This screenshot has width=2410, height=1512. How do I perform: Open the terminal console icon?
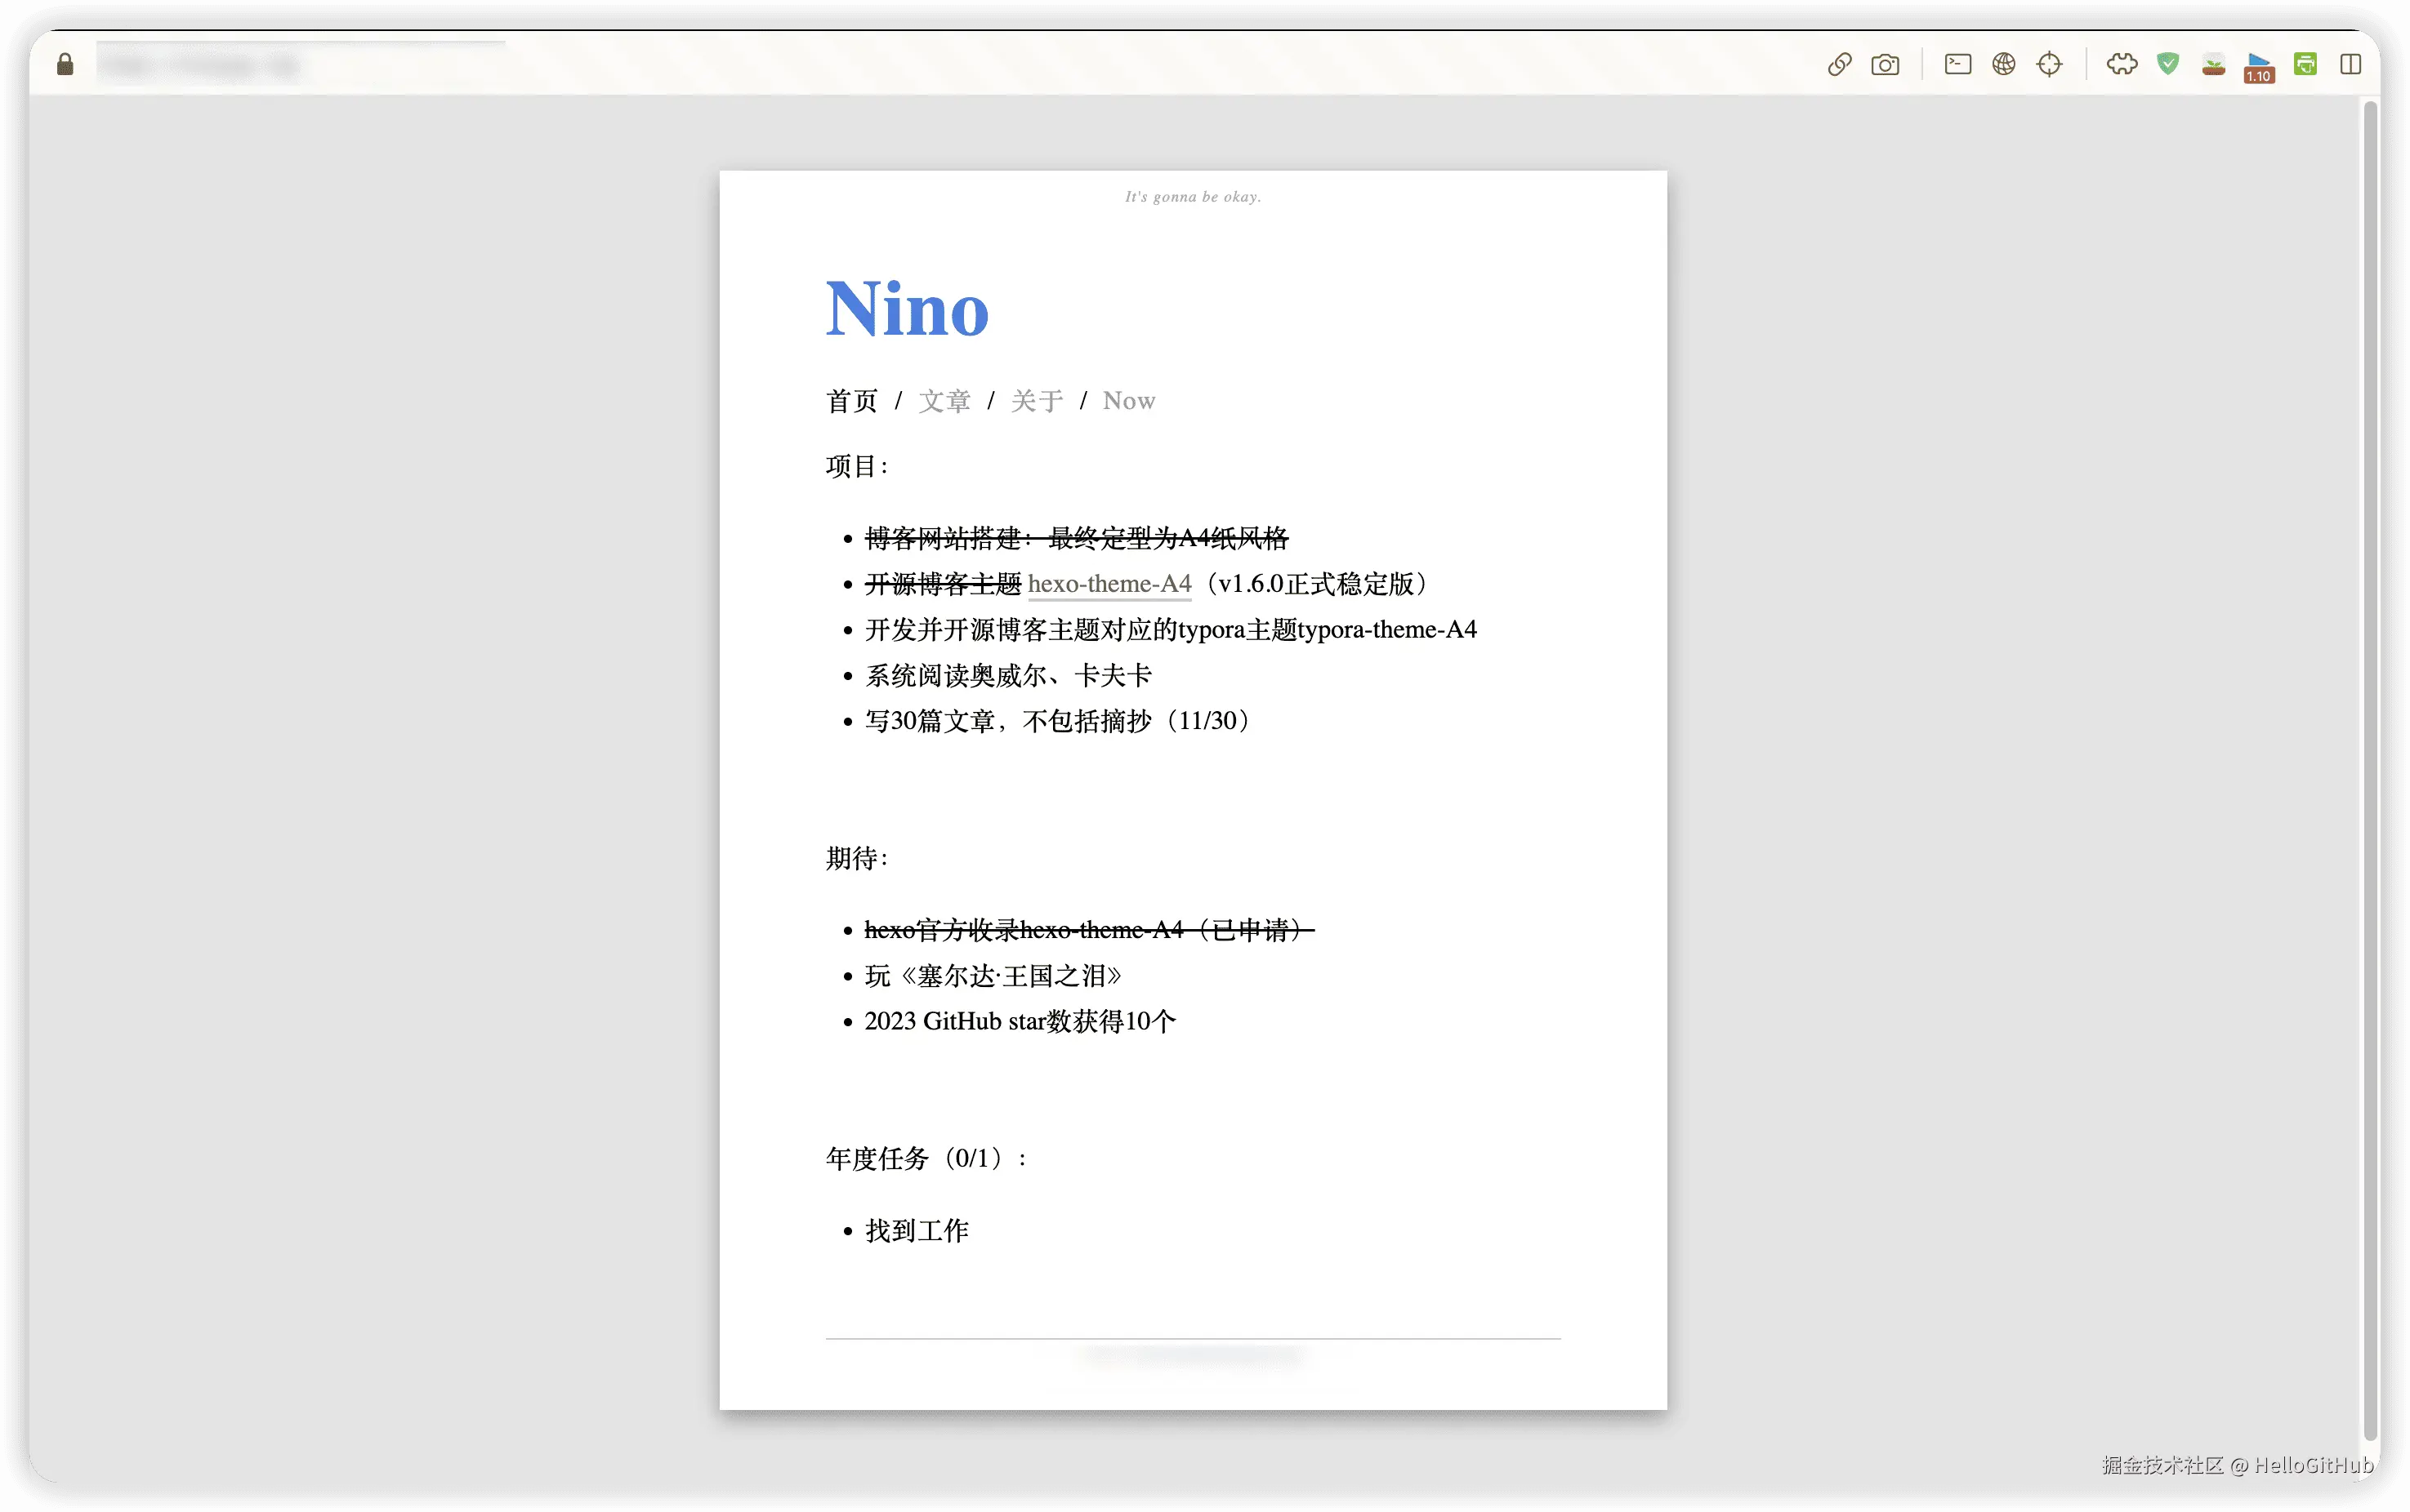coord(1957,65)
